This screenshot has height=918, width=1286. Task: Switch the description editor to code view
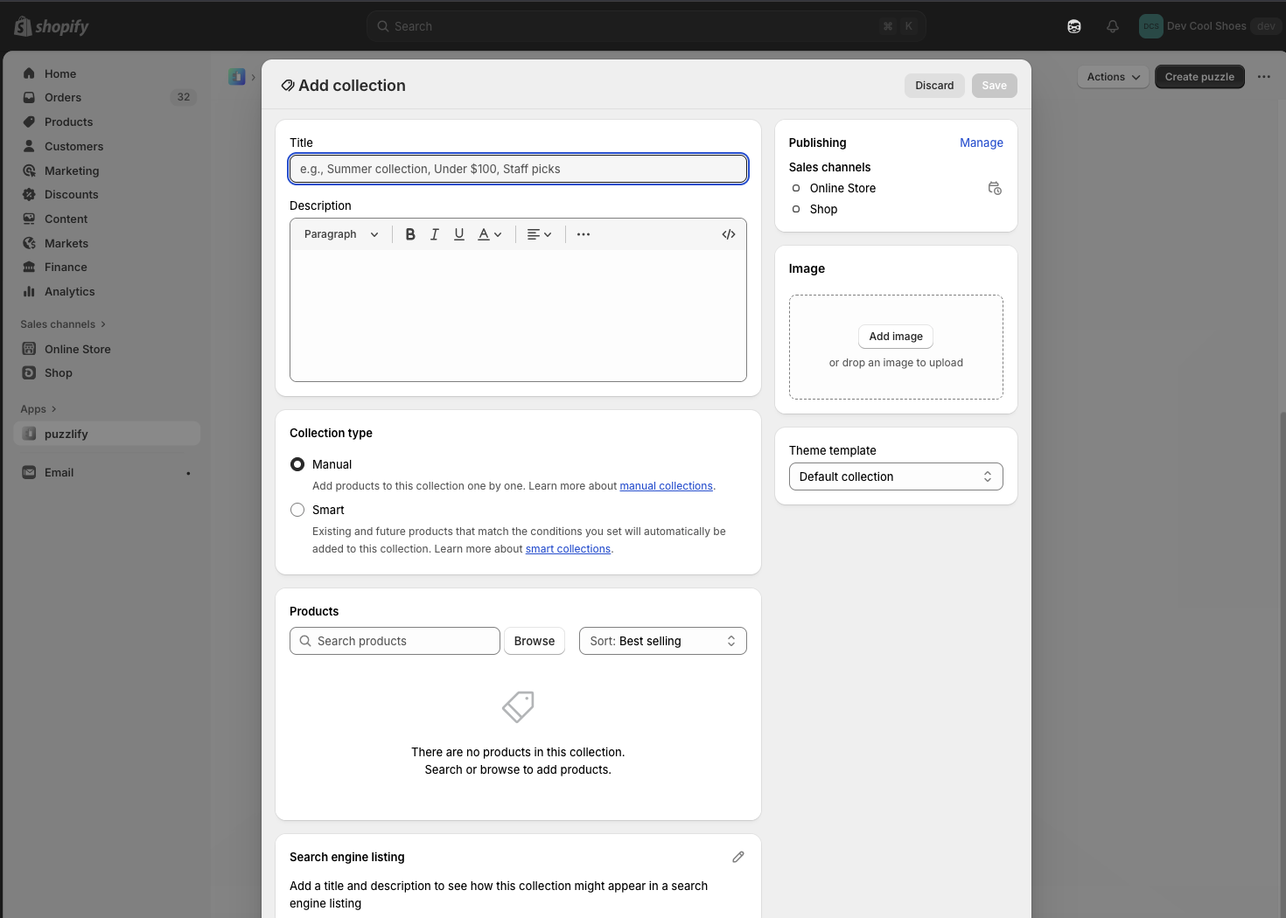728,233
